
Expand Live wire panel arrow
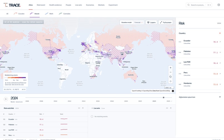(x=171, y=108)
